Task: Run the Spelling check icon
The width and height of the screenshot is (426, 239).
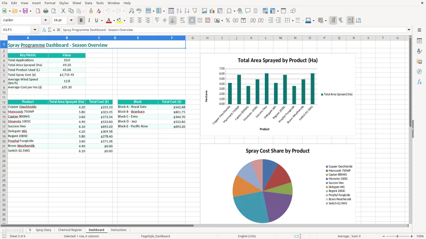Action: point(139,11)
